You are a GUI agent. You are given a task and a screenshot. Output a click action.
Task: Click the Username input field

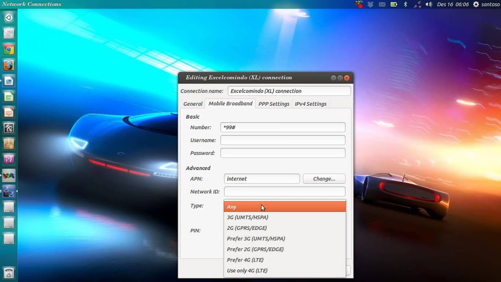coord(283,140)
